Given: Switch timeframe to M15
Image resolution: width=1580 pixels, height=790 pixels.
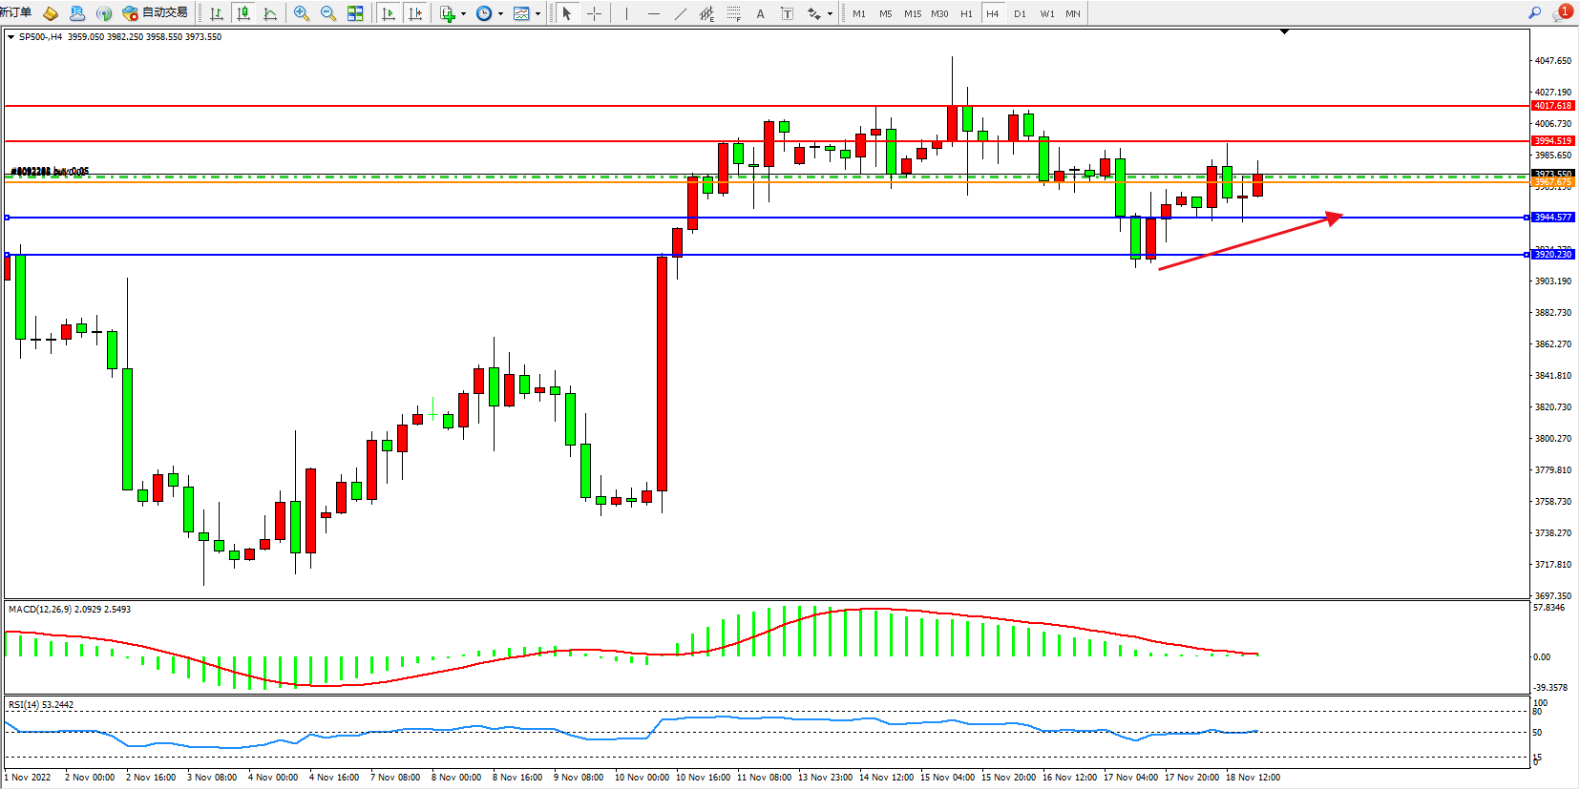Looking at the screenshot, I should tap(913, 13).
